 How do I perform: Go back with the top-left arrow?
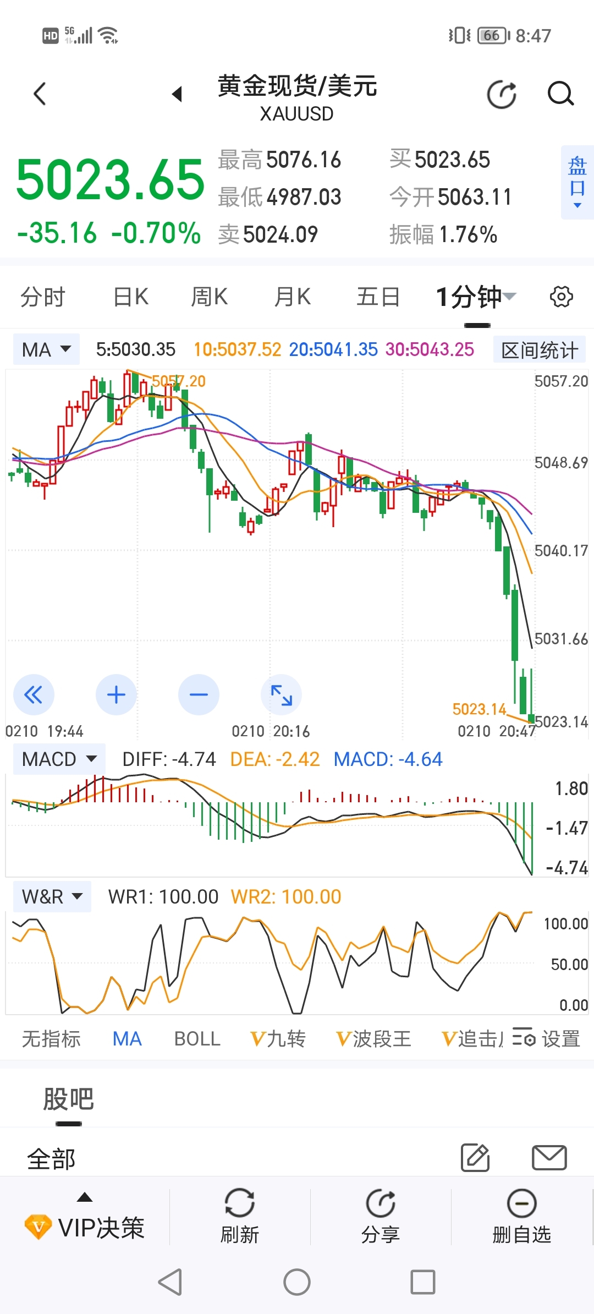click(x=40, y=94)
